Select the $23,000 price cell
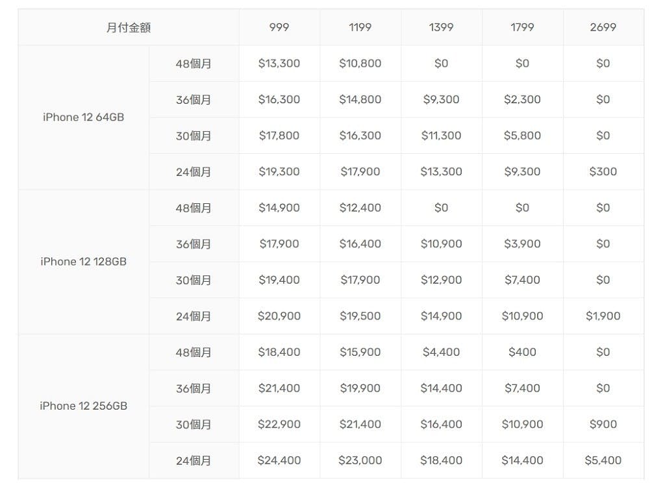Viewport: 665px width, 485px height. pyautogui.click(x=360, y=460)
